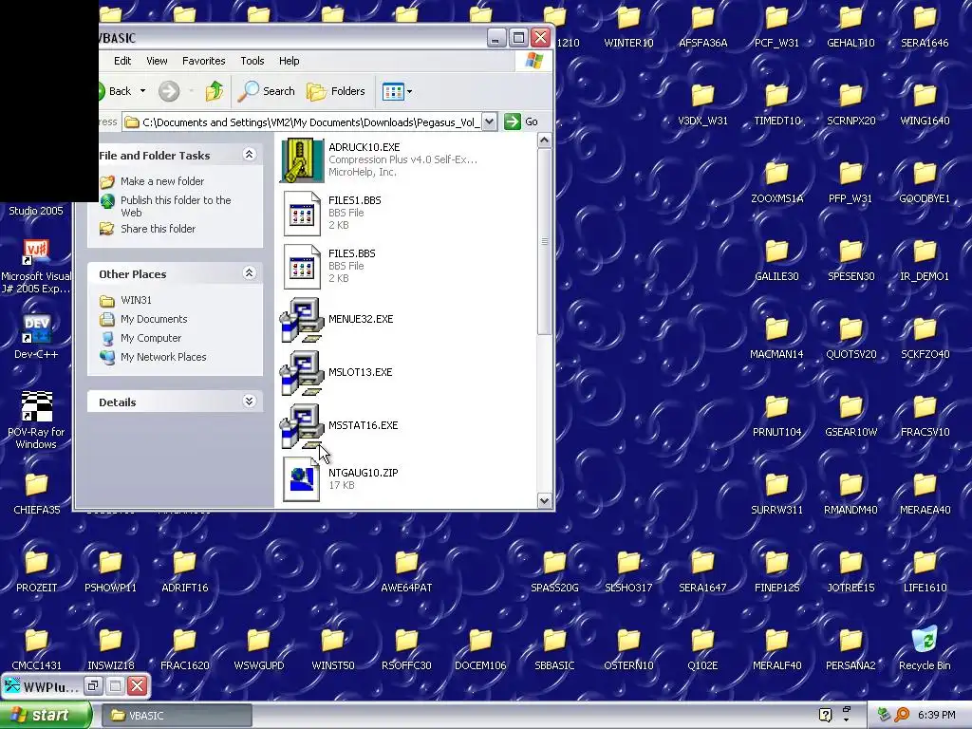
Task: Select the FRACSV10 desktop folder
Action: click(x=925, y=416)
